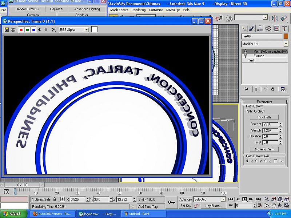Switch to the Raytracer tab in Render Scene
Viewport: 291px width, 218px height.
coord(56,9)
